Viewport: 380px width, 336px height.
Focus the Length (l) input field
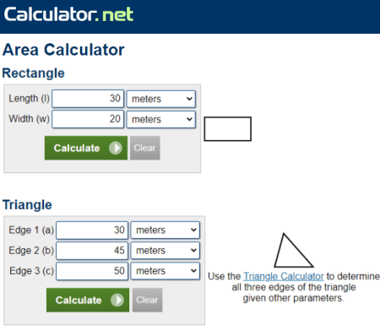[88, 99]
